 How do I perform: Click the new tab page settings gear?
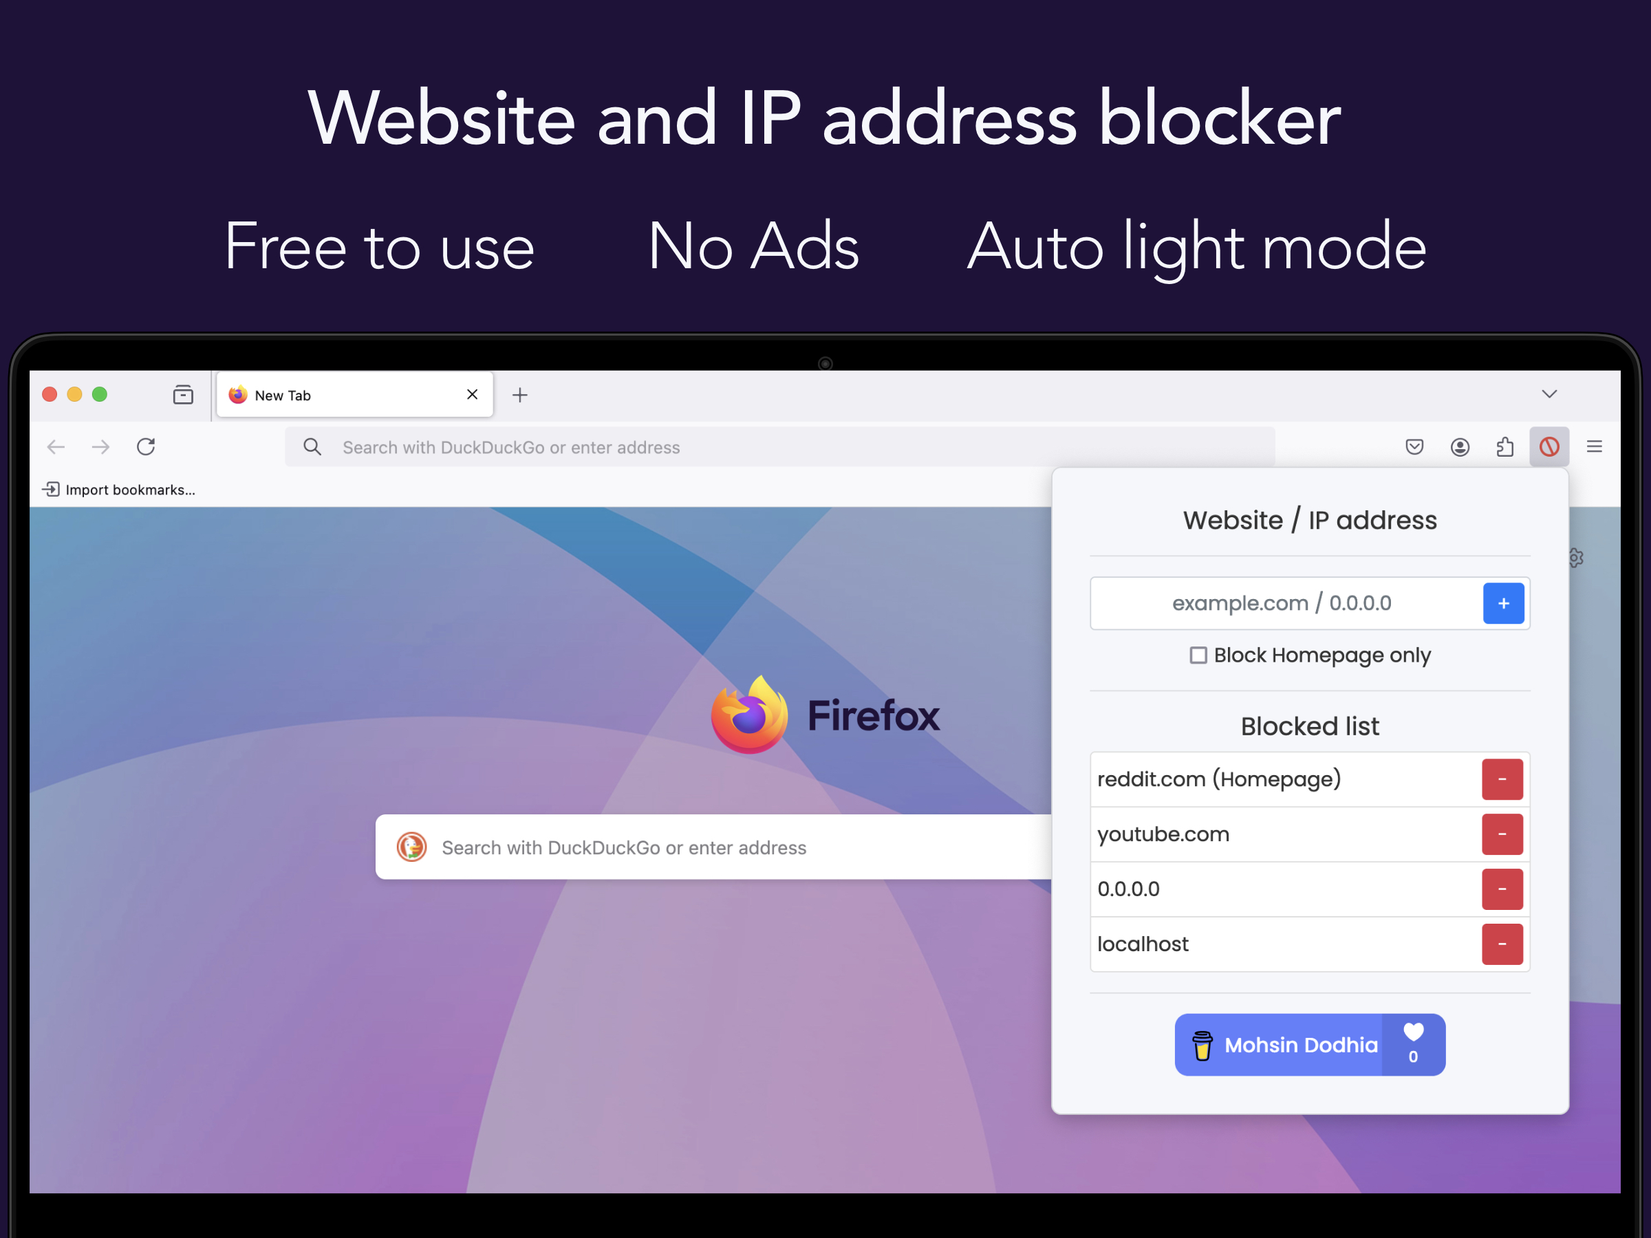click(x=1577, y=557)
